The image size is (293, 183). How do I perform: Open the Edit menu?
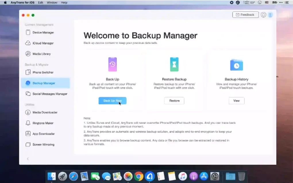pos(41,3)
